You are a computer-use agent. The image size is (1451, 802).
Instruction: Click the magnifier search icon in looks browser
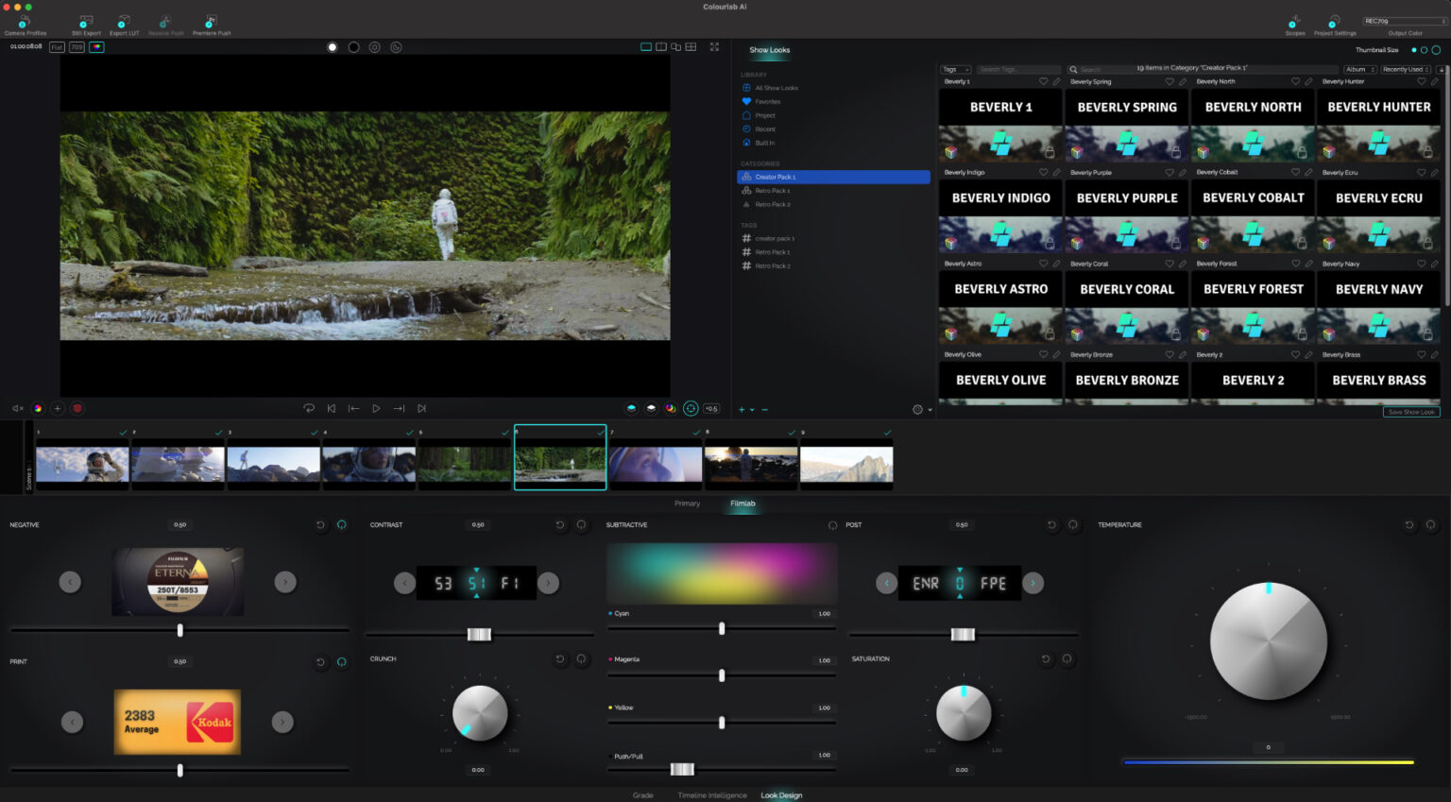1073,69
